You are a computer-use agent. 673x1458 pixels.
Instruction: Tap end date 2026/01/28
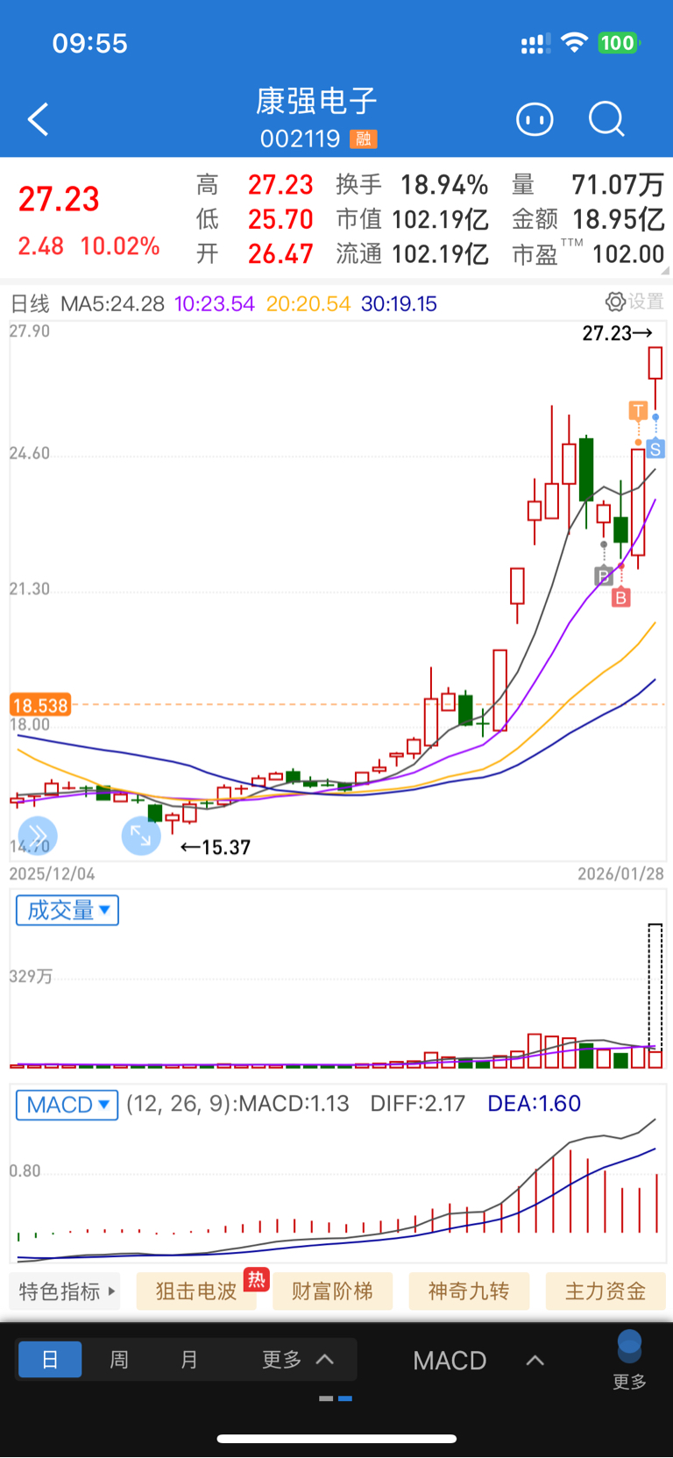620,874
